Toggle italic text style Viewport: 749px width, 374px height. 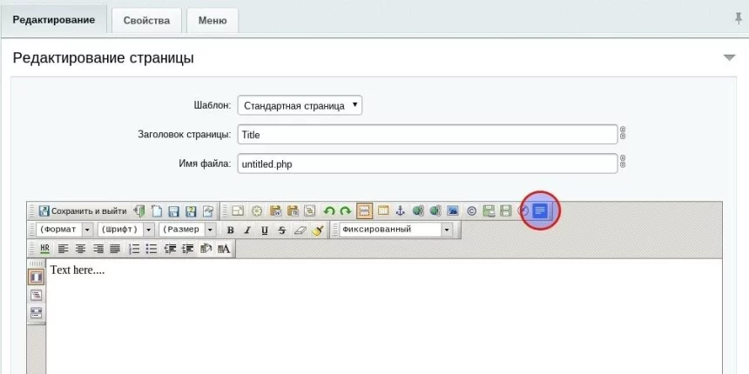247,230
